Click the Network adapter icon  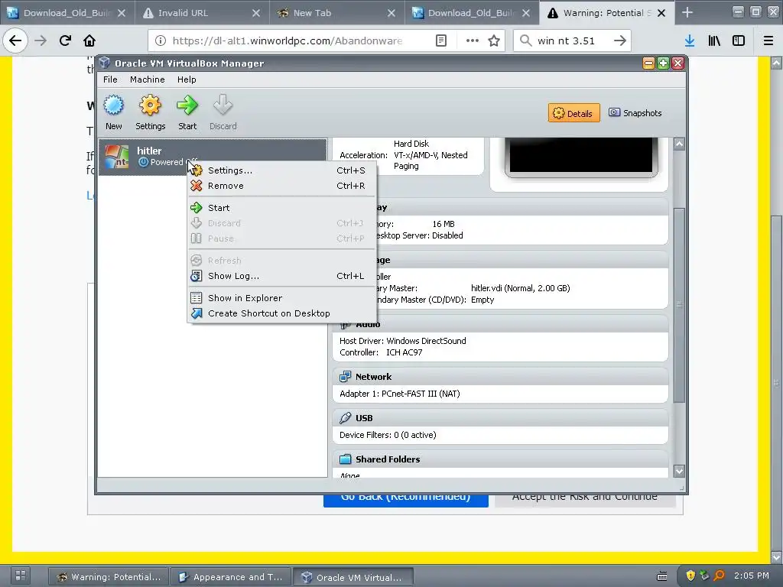(345, 377)
